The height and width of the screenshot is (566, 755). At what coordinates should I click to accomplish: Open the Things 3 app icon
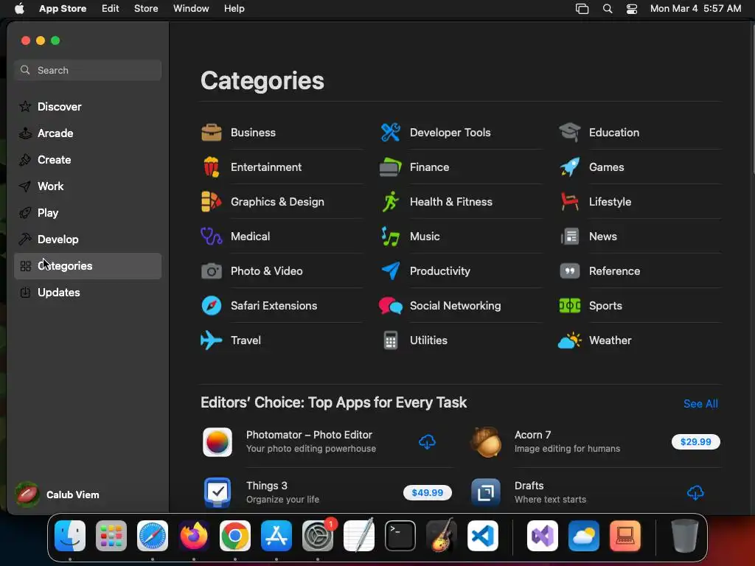click(x=218, y=493)
